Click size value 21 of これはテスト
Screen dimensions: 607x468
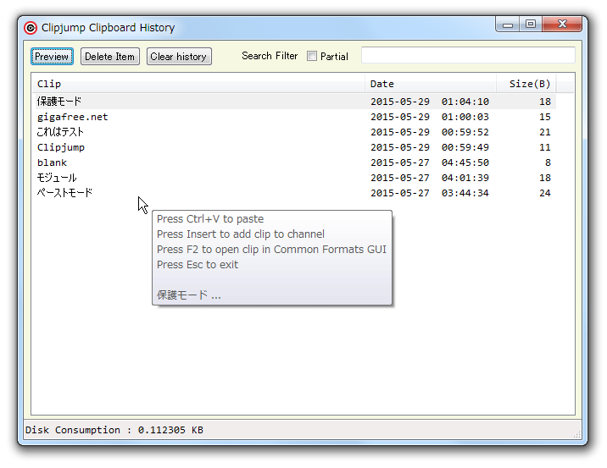[545, 132]
